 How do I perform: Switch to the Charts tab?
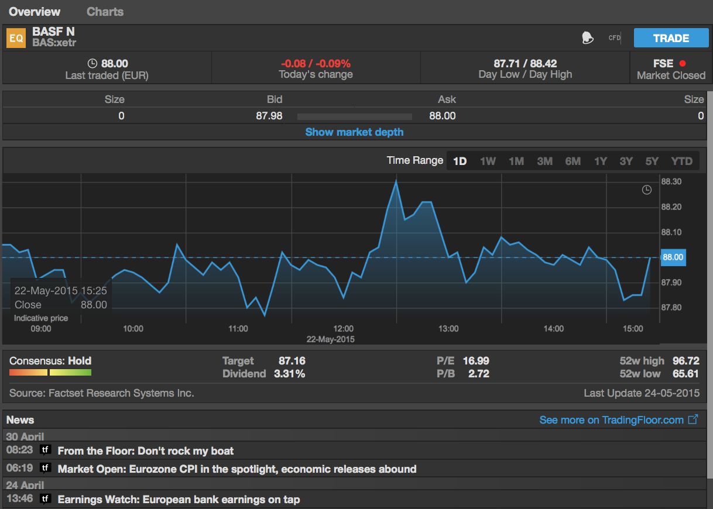click(x=105, y=12)
